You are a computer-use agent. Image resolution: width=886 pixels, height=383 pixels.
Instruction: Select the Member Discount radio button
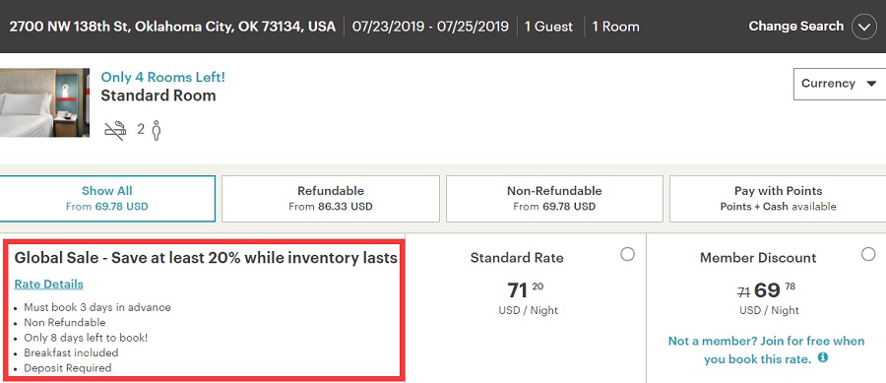(868, 255)
